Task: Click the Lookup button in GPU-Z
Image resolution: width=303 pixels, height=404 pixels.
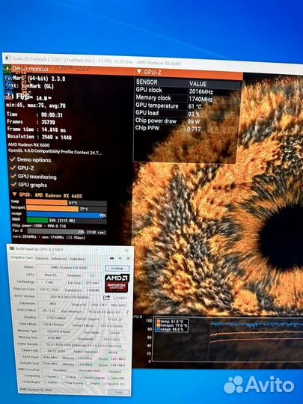Action: click(117, 269)
